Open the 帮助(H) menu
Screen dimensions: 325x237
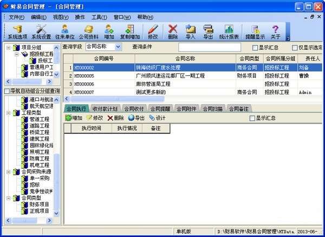(x=145, y=17)
